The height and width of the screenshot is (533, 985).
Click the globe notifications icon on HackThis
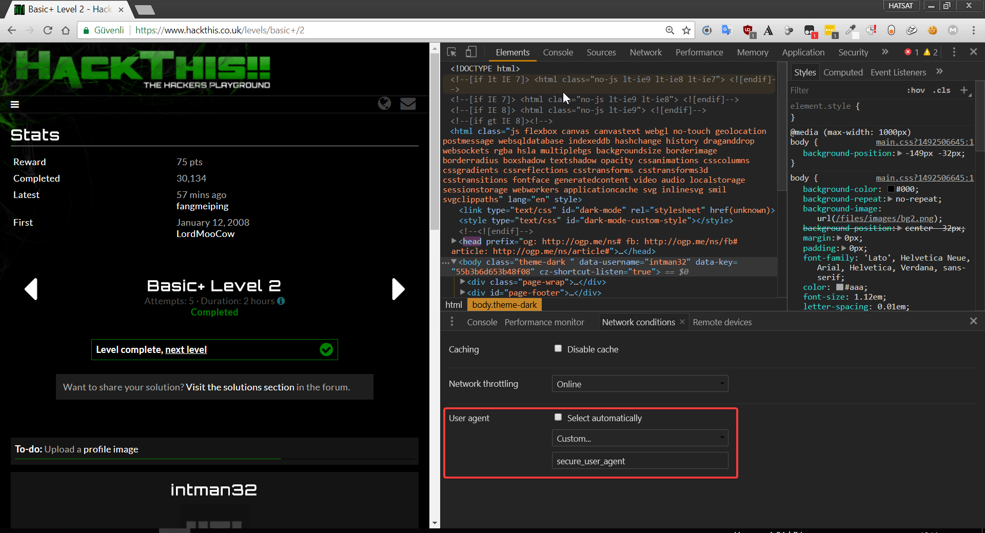pyautogui.click(x=384, y=104)
